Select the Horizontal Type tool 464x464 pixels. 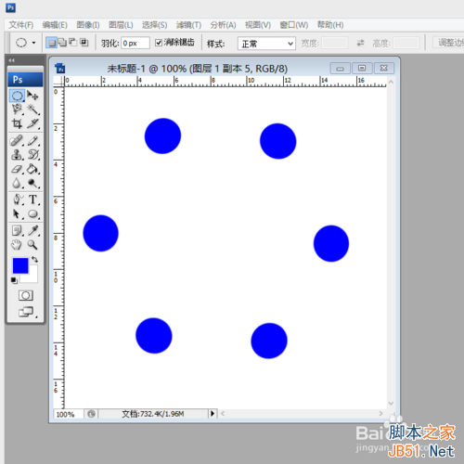[x=32, y=200]
